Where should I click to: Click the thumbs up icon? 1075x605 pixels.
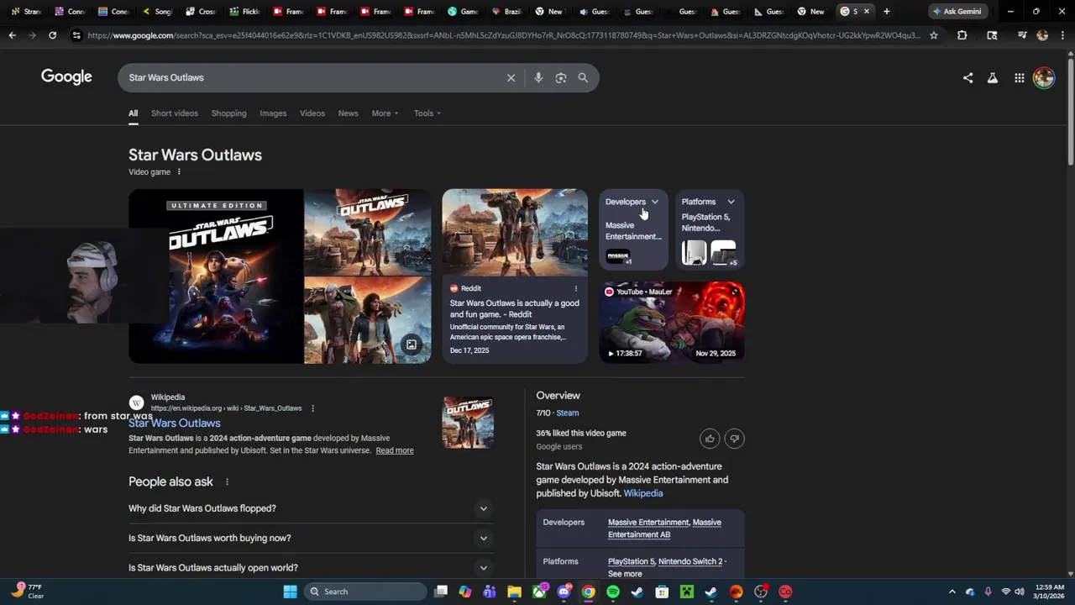(x=710, y=439)
